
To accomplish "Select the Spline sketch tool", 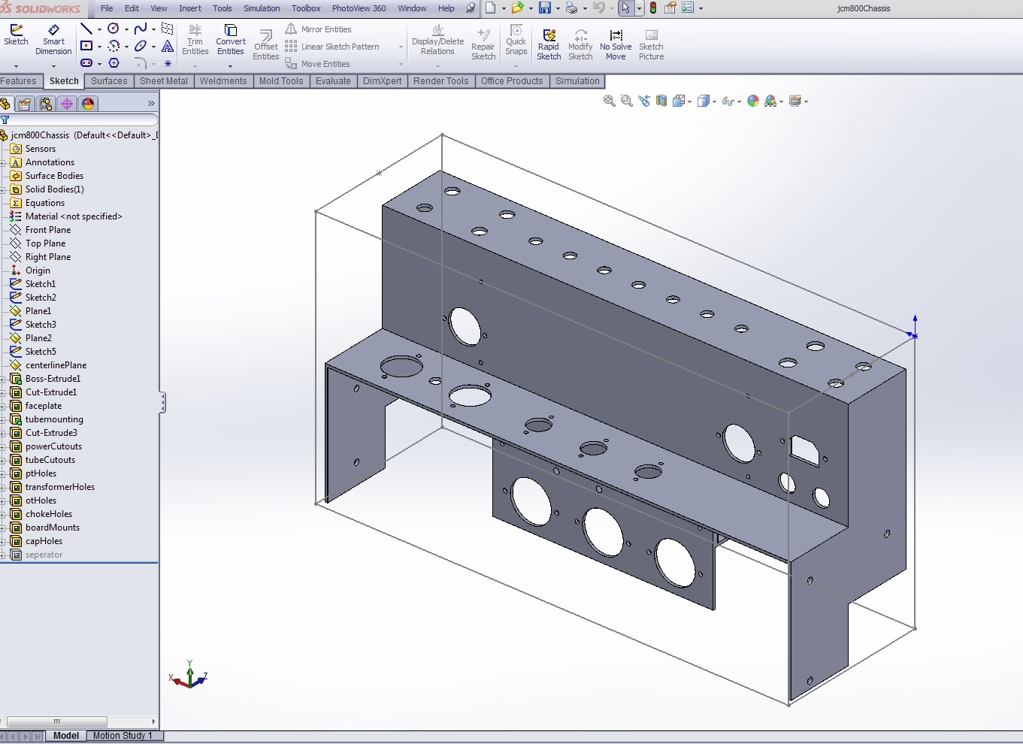I will (x=141, y=29).
